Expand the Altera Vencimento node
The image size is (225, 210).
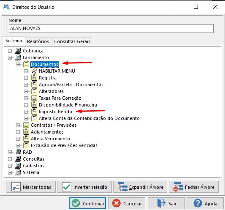pyautogui.click(x=18, y=139)
